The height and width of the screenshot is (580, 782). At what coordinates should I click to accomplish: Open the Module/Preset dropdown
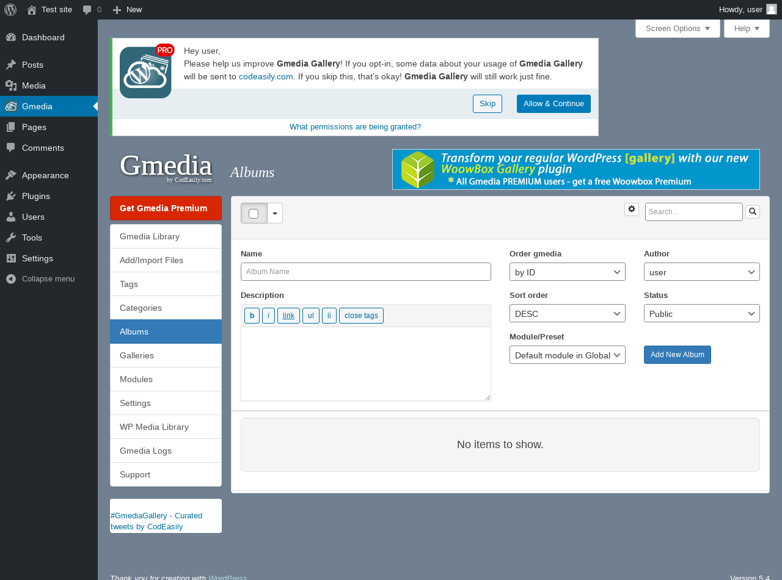point(568,355)
